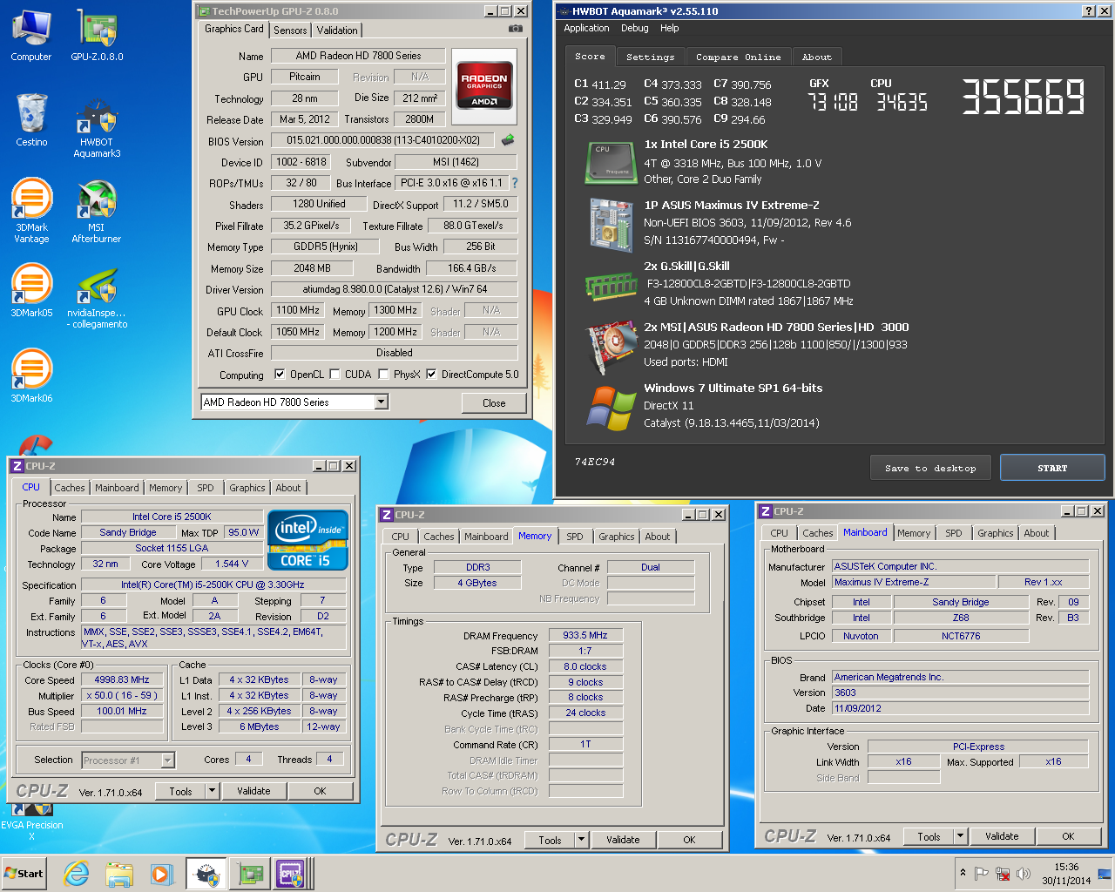
Task: Open the Help menu in Aquamark
Action: (669, 28)
